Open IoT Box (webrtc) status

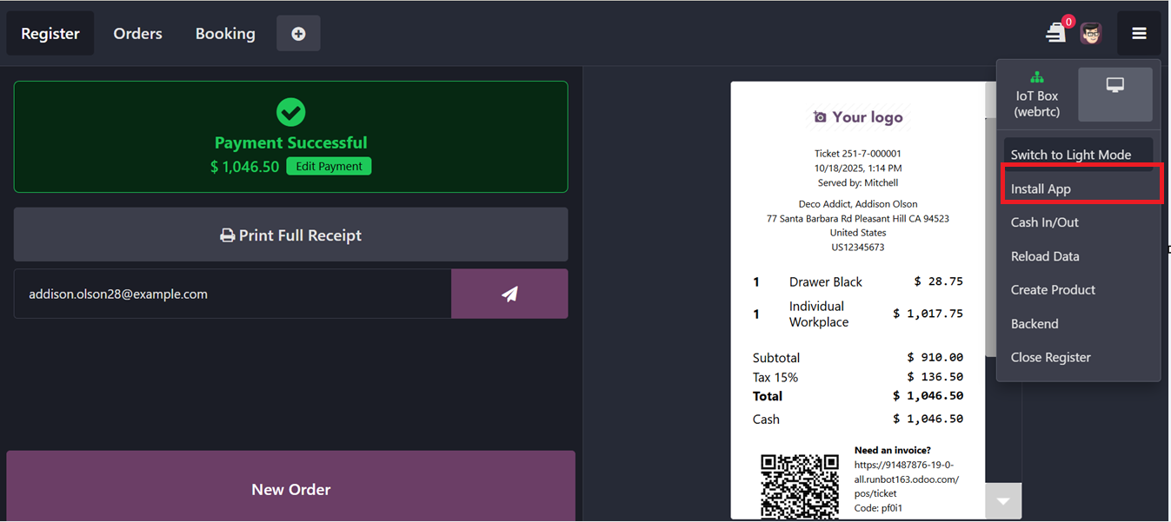point(1036,95)
